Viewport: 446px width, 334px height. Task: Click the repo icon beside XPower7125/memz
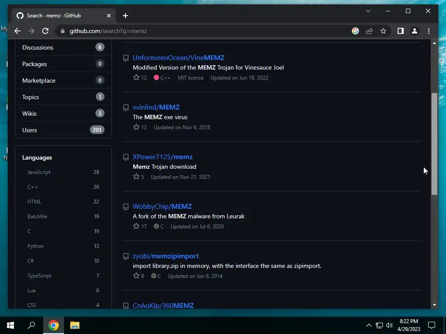126,157
